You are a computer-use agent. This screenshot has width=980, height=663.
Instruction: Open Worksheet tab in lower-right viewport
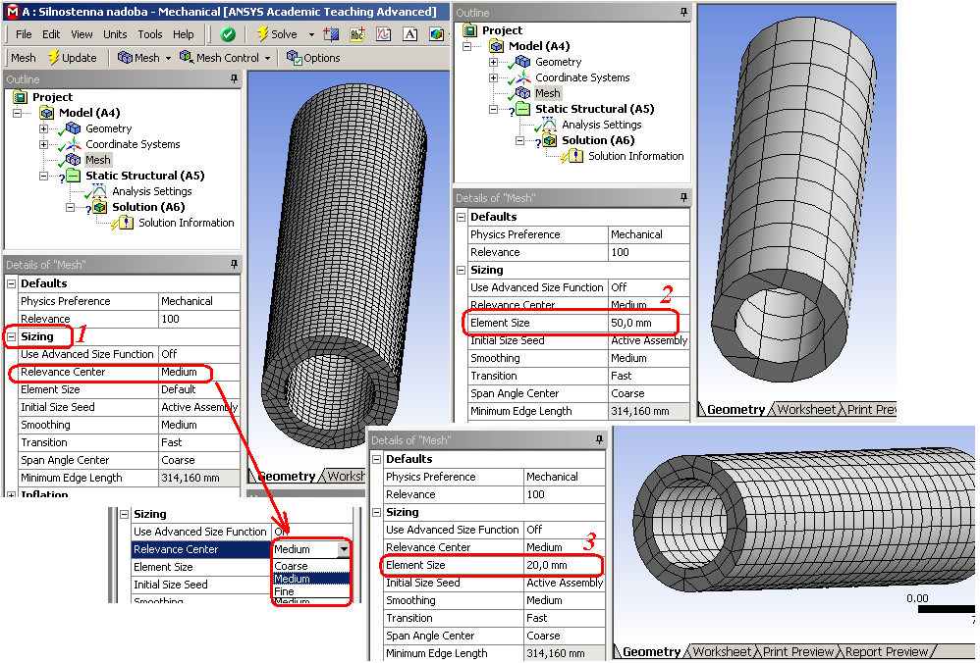[x=722, y=652]
